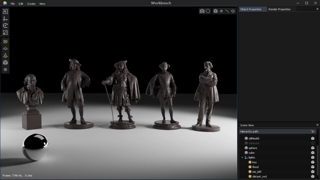This screenshot has width=320, height=180.
Task: Click the Hierarchy path arrow button
Action: 313,131
